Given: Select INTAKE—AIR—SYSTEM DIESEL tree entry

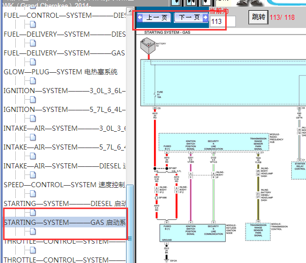Looking at the screenshot, I should 65,166.
